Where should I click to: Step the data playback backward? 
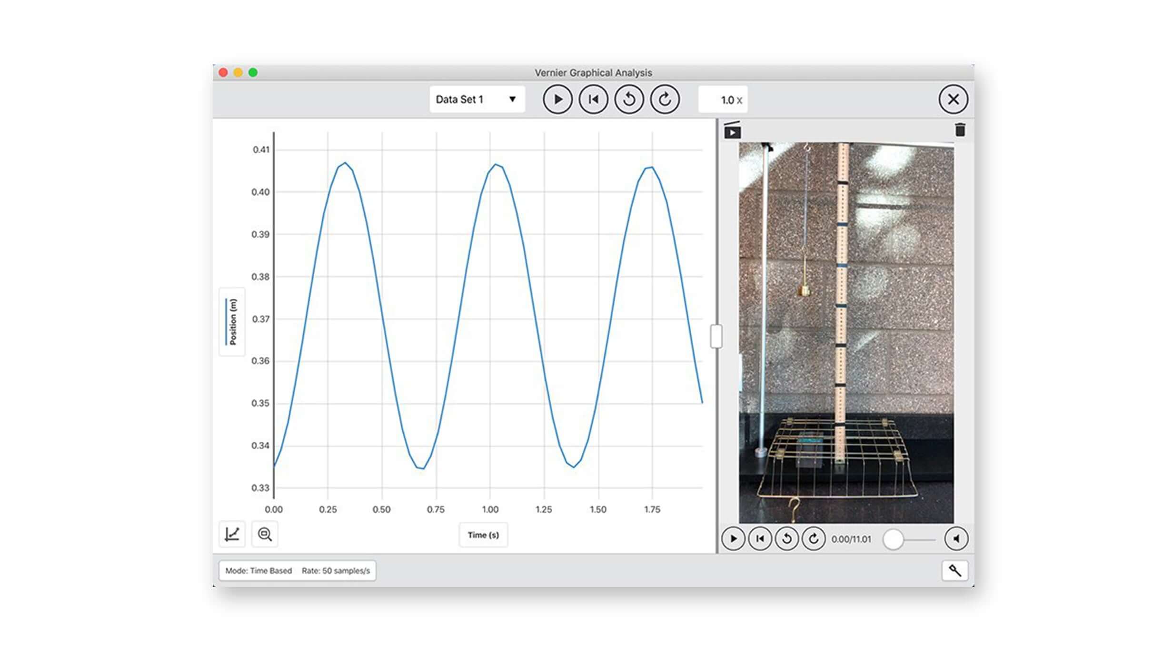tap(628, 99)
